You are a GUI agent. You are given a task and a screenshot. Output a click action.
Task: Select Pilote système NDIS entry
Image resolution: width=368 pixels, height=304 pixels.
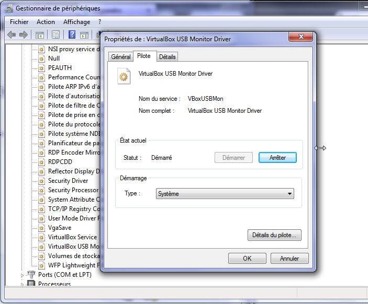coord(74,134)
